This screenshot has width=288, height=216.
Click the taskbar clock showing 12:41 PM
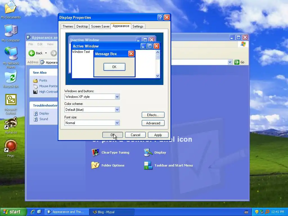278,212
